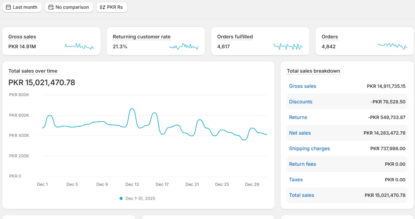Open the No comparison selector
The height and width of the screenshot is (219, 415).
click(x=69, y=7)
